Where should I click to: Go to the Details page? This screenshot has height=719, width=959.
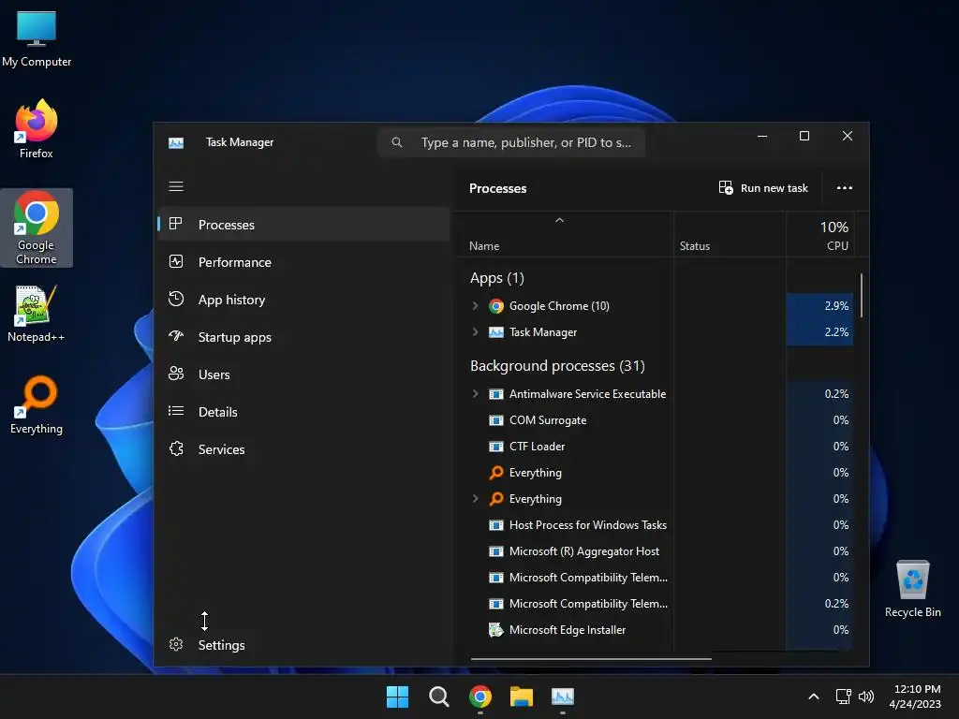(304, 412)
